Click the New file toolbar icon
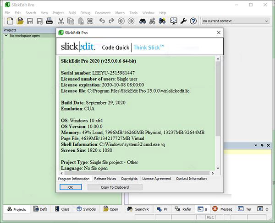 [10, 21]
